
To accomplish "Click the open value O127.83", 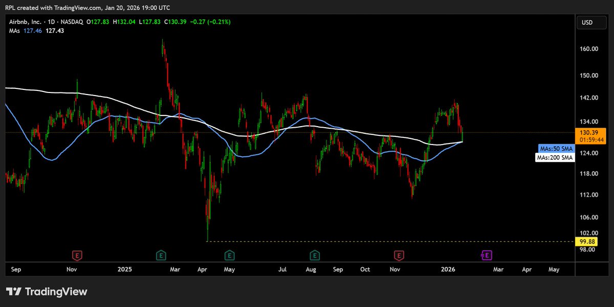I will pos(97,21).
